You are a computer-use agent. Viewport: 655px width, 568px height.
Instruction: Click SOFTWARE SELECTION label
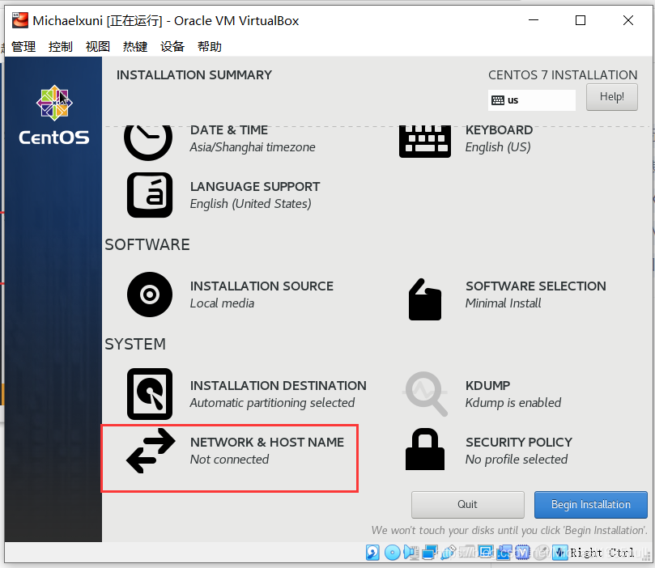(535, 286)
